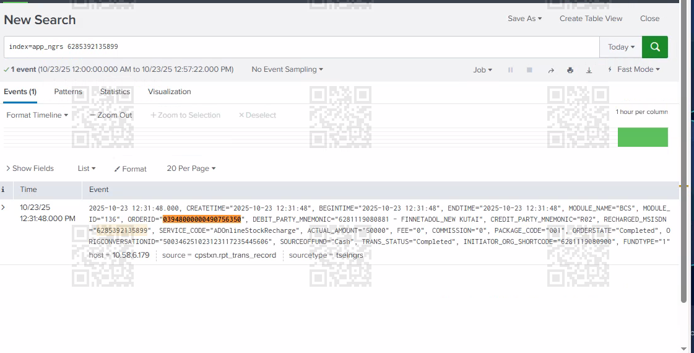This screenshot has width=694, height=353.
Task: Click Deselect timeline button
Action: tap(257, 115)
